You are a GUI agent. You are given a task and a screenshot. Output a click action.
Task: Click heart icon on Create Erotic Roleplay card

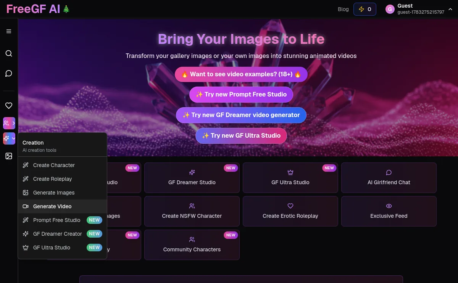[x=290, y=206]
